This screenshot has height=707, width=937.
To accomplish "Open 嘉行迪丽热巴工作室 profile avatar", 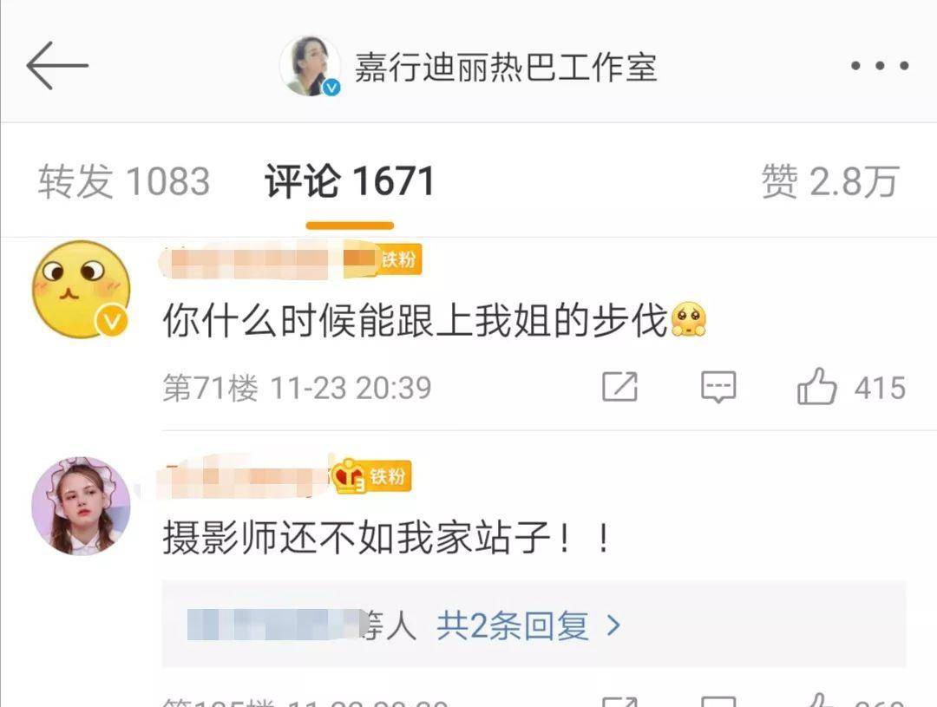I will click(310, 66).
